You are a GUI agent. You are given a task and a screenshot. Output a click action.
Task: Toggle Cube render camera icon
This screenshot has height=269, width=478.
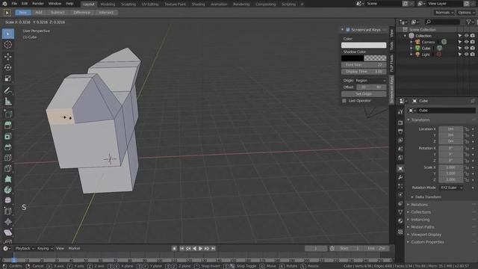473,48
